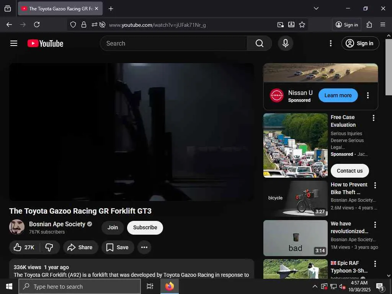
Task: Save the video to a playlist
Action: pos(118,247)
